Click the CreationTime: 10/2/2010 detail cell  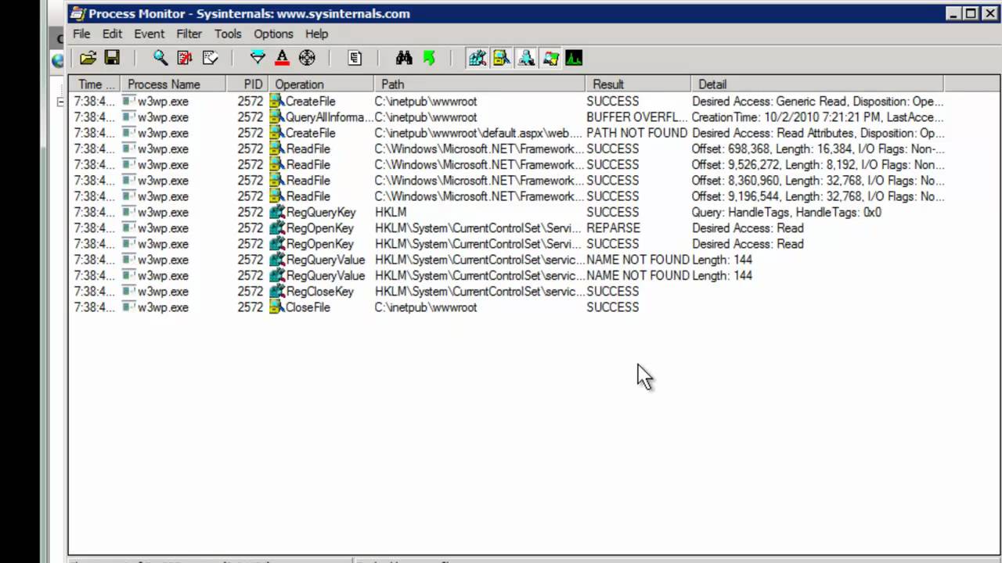point(818,117)
